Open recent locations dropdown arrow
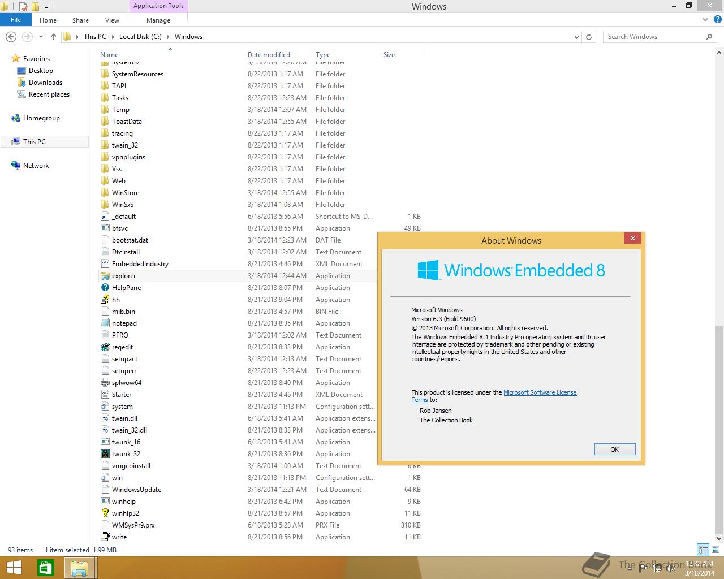The height and width of the screenshot is (579, 724). coord(41,37)
